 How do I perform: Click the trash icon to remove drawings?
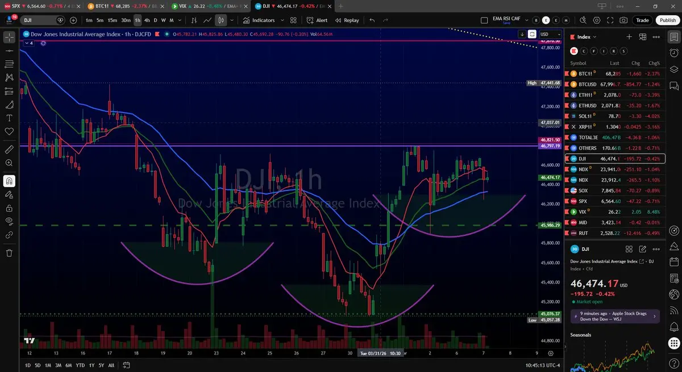click(9, 253)
